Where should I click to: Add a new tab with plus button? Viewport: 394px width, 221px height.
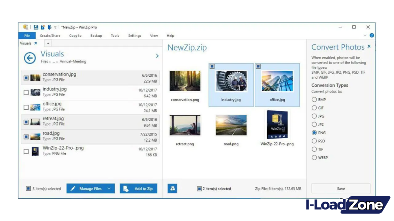[48, 43]
